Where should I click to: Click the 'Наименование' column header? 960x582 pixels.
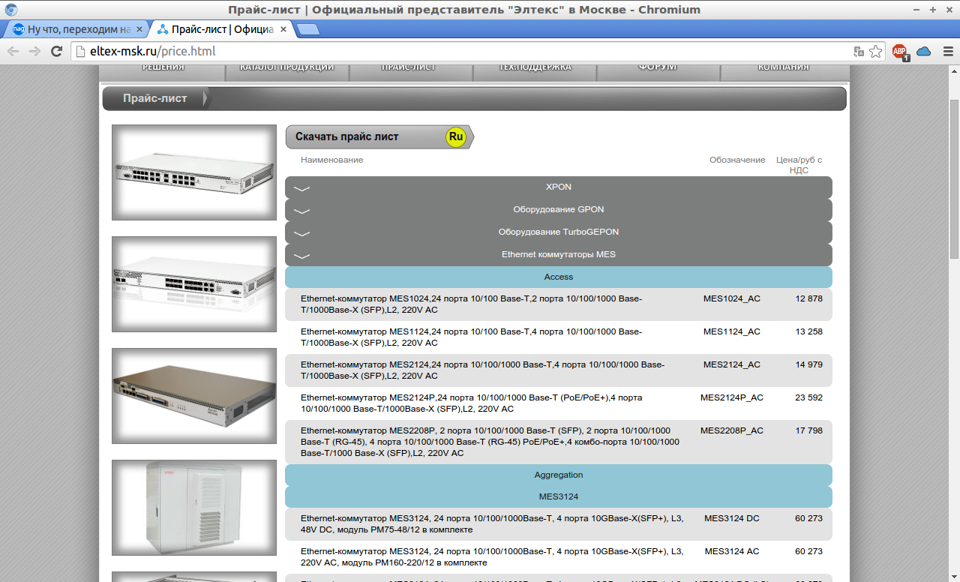click(x=331, y=160)
